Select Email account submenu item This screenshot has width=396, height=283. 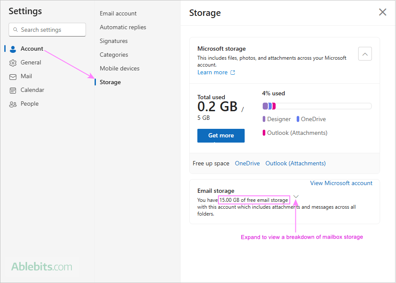coord(118,13)
